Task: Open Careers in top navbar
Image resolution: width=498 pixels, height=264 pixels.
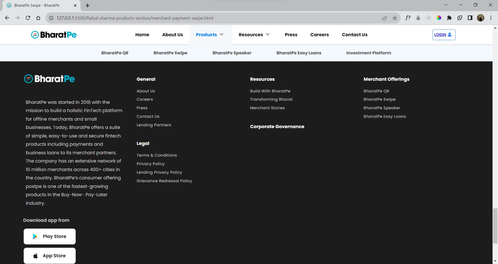Action: [x=320, y=35]
